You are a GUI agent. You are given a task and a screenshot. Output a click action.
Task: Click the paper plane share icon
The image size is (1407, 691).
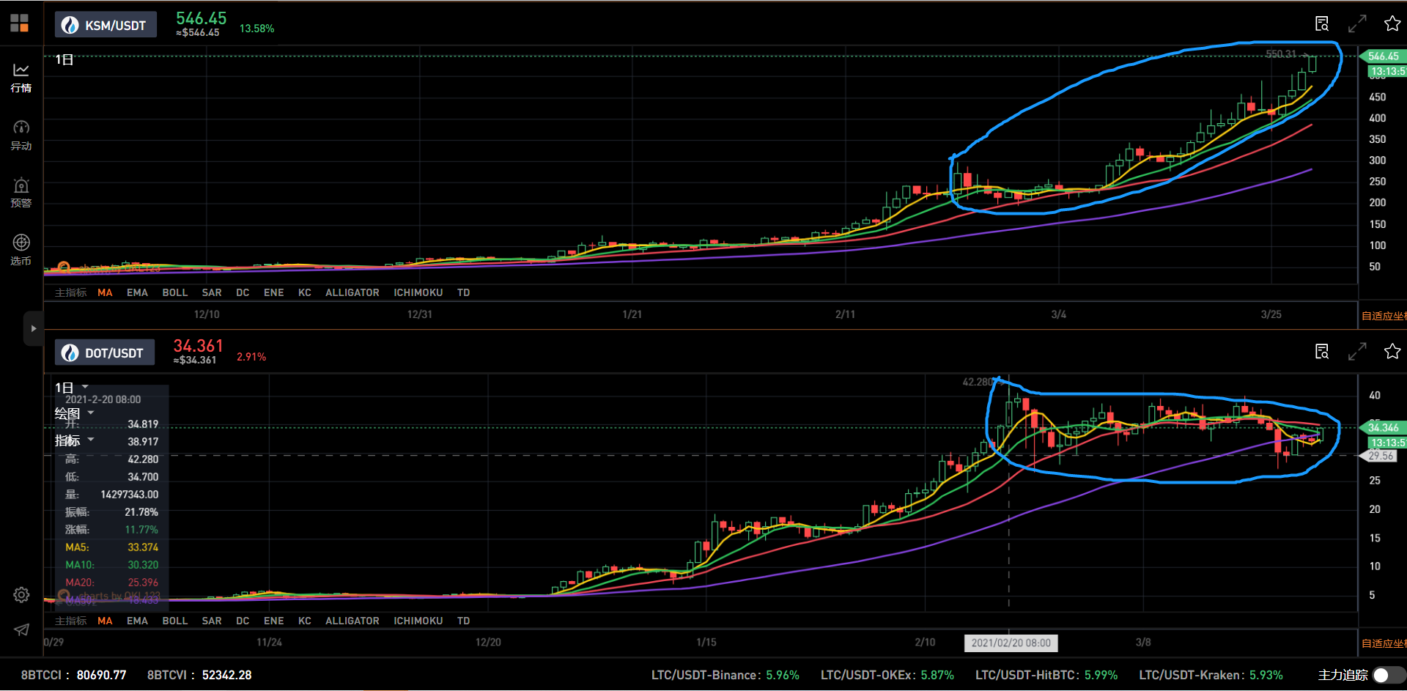21,629
